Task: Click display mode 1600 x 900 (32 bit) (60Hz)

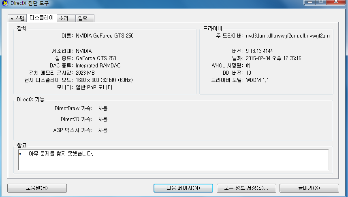Action: tap(104, 80)
